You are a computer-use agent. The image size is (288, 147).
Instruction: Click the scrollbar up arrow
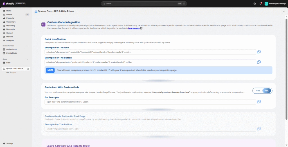point(286,16)
